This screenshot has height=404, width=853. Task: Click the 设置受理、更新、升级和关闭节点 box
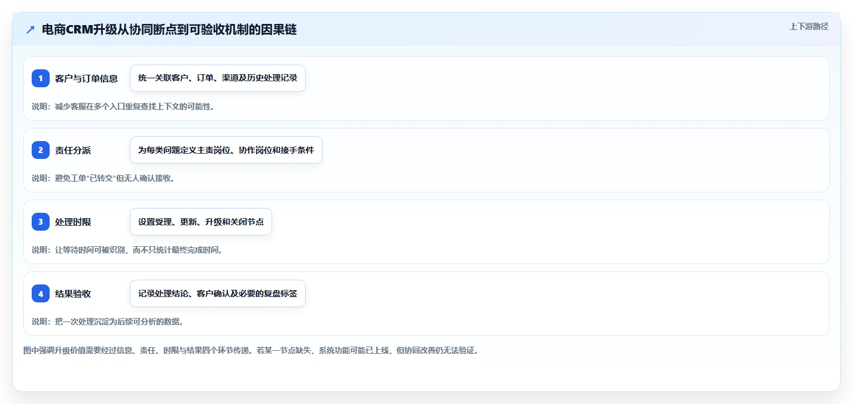[x=201, y=222]
